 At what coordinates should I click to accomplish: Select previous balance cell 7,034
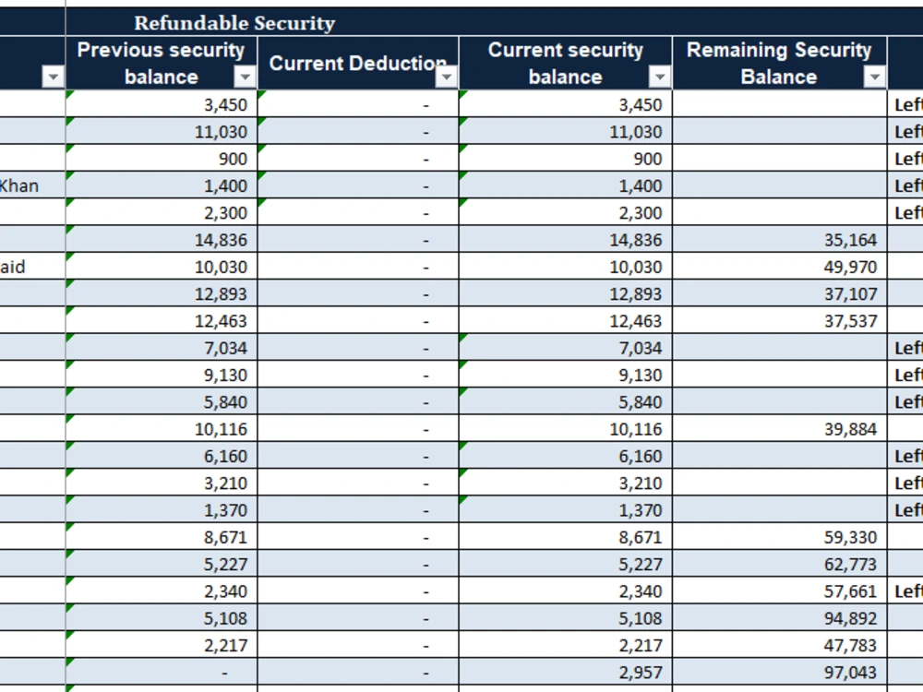pos(162,348)
